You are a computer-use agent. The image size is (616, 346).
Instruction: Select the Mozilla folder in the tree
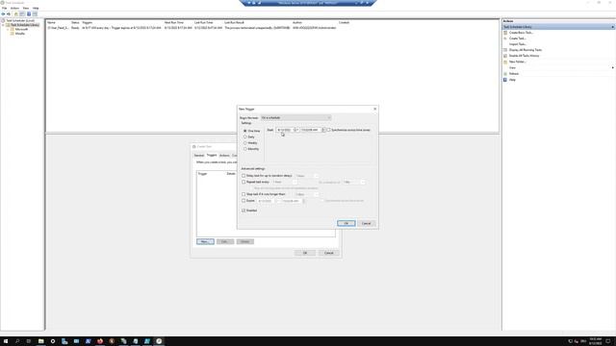(19, 34)
